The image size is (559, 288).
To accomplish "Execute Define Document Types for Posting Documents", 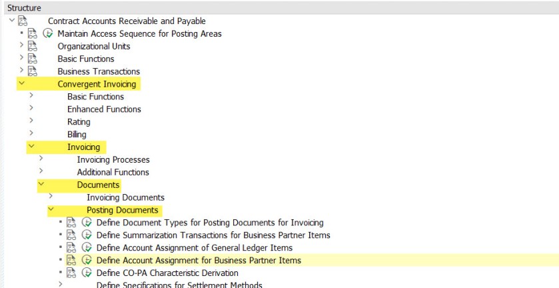I will [x=87, y=223].
